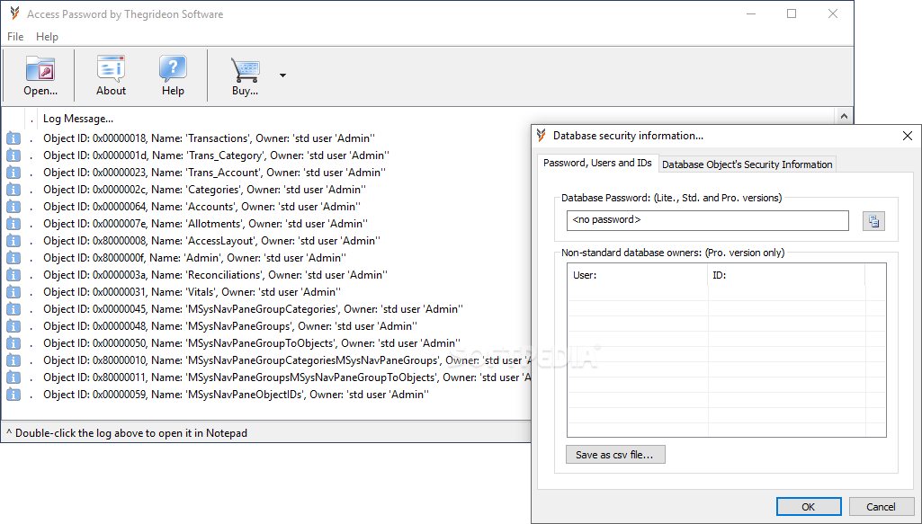Switch to Password, Users and IDs tab
The image size is (922, 524).
point(597,163)
